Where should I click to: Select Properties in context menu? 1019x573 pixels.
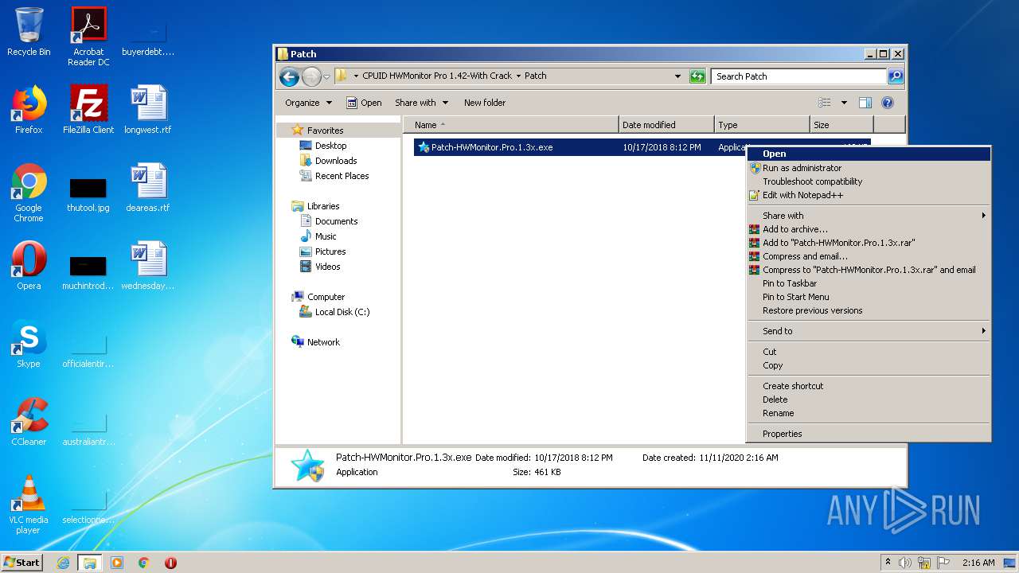pyautogui.click(x=869, y=434)
